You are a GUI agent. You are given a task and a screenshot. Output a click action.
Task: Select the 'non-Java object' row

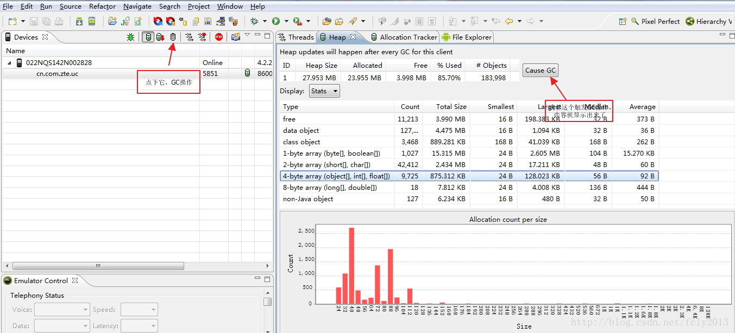pyautogui.click(x=469, y=199)
